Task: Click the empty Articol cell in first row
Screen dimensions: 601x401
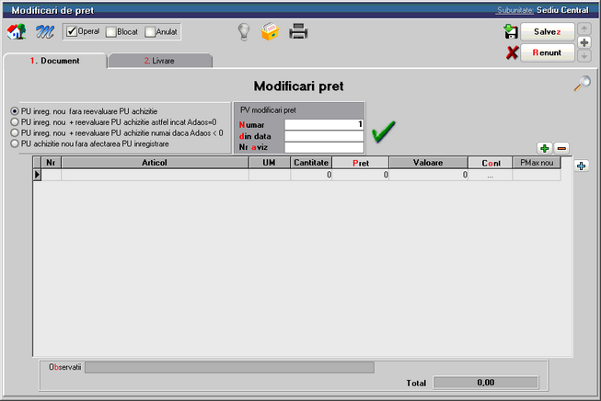Action: tap(155, 175)
